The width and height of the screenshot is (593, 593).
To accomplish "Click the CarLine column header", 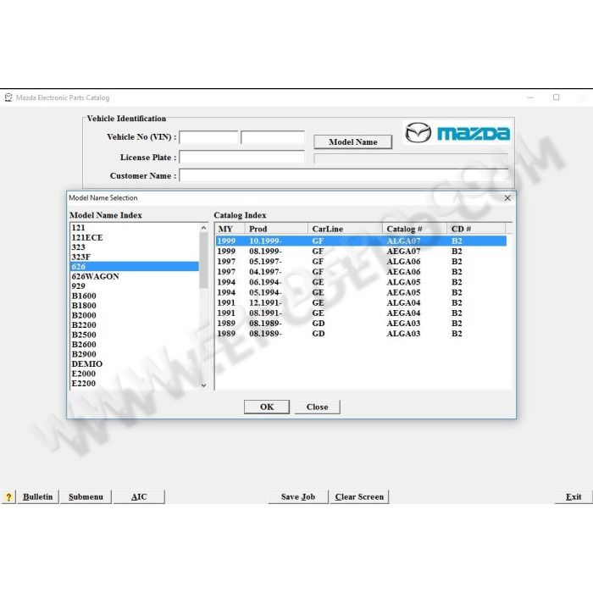I will coord(346,229).
